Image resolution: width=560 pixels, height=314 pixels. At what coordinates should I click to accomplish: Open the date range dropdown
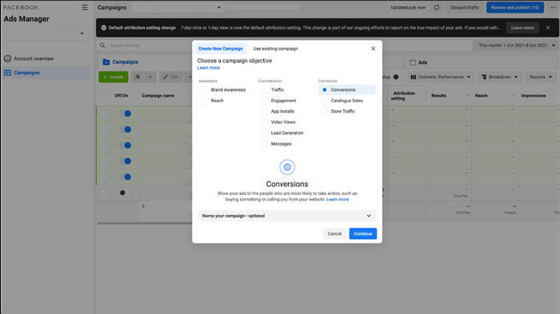pos(517,46)
